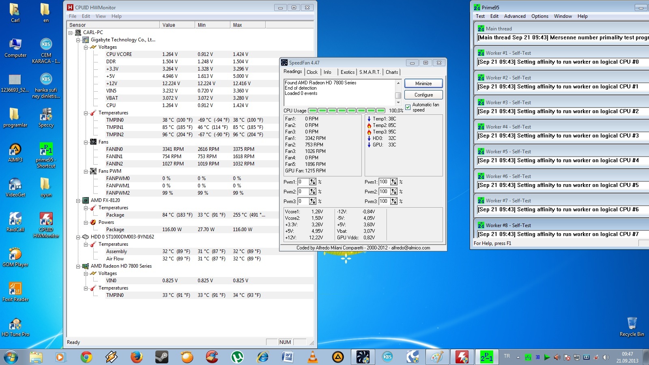Image resolution: width=649 pixels, height=365 pixels.
Task: Collapse the AMD FX-8120 node
Action: click(78, 200)
